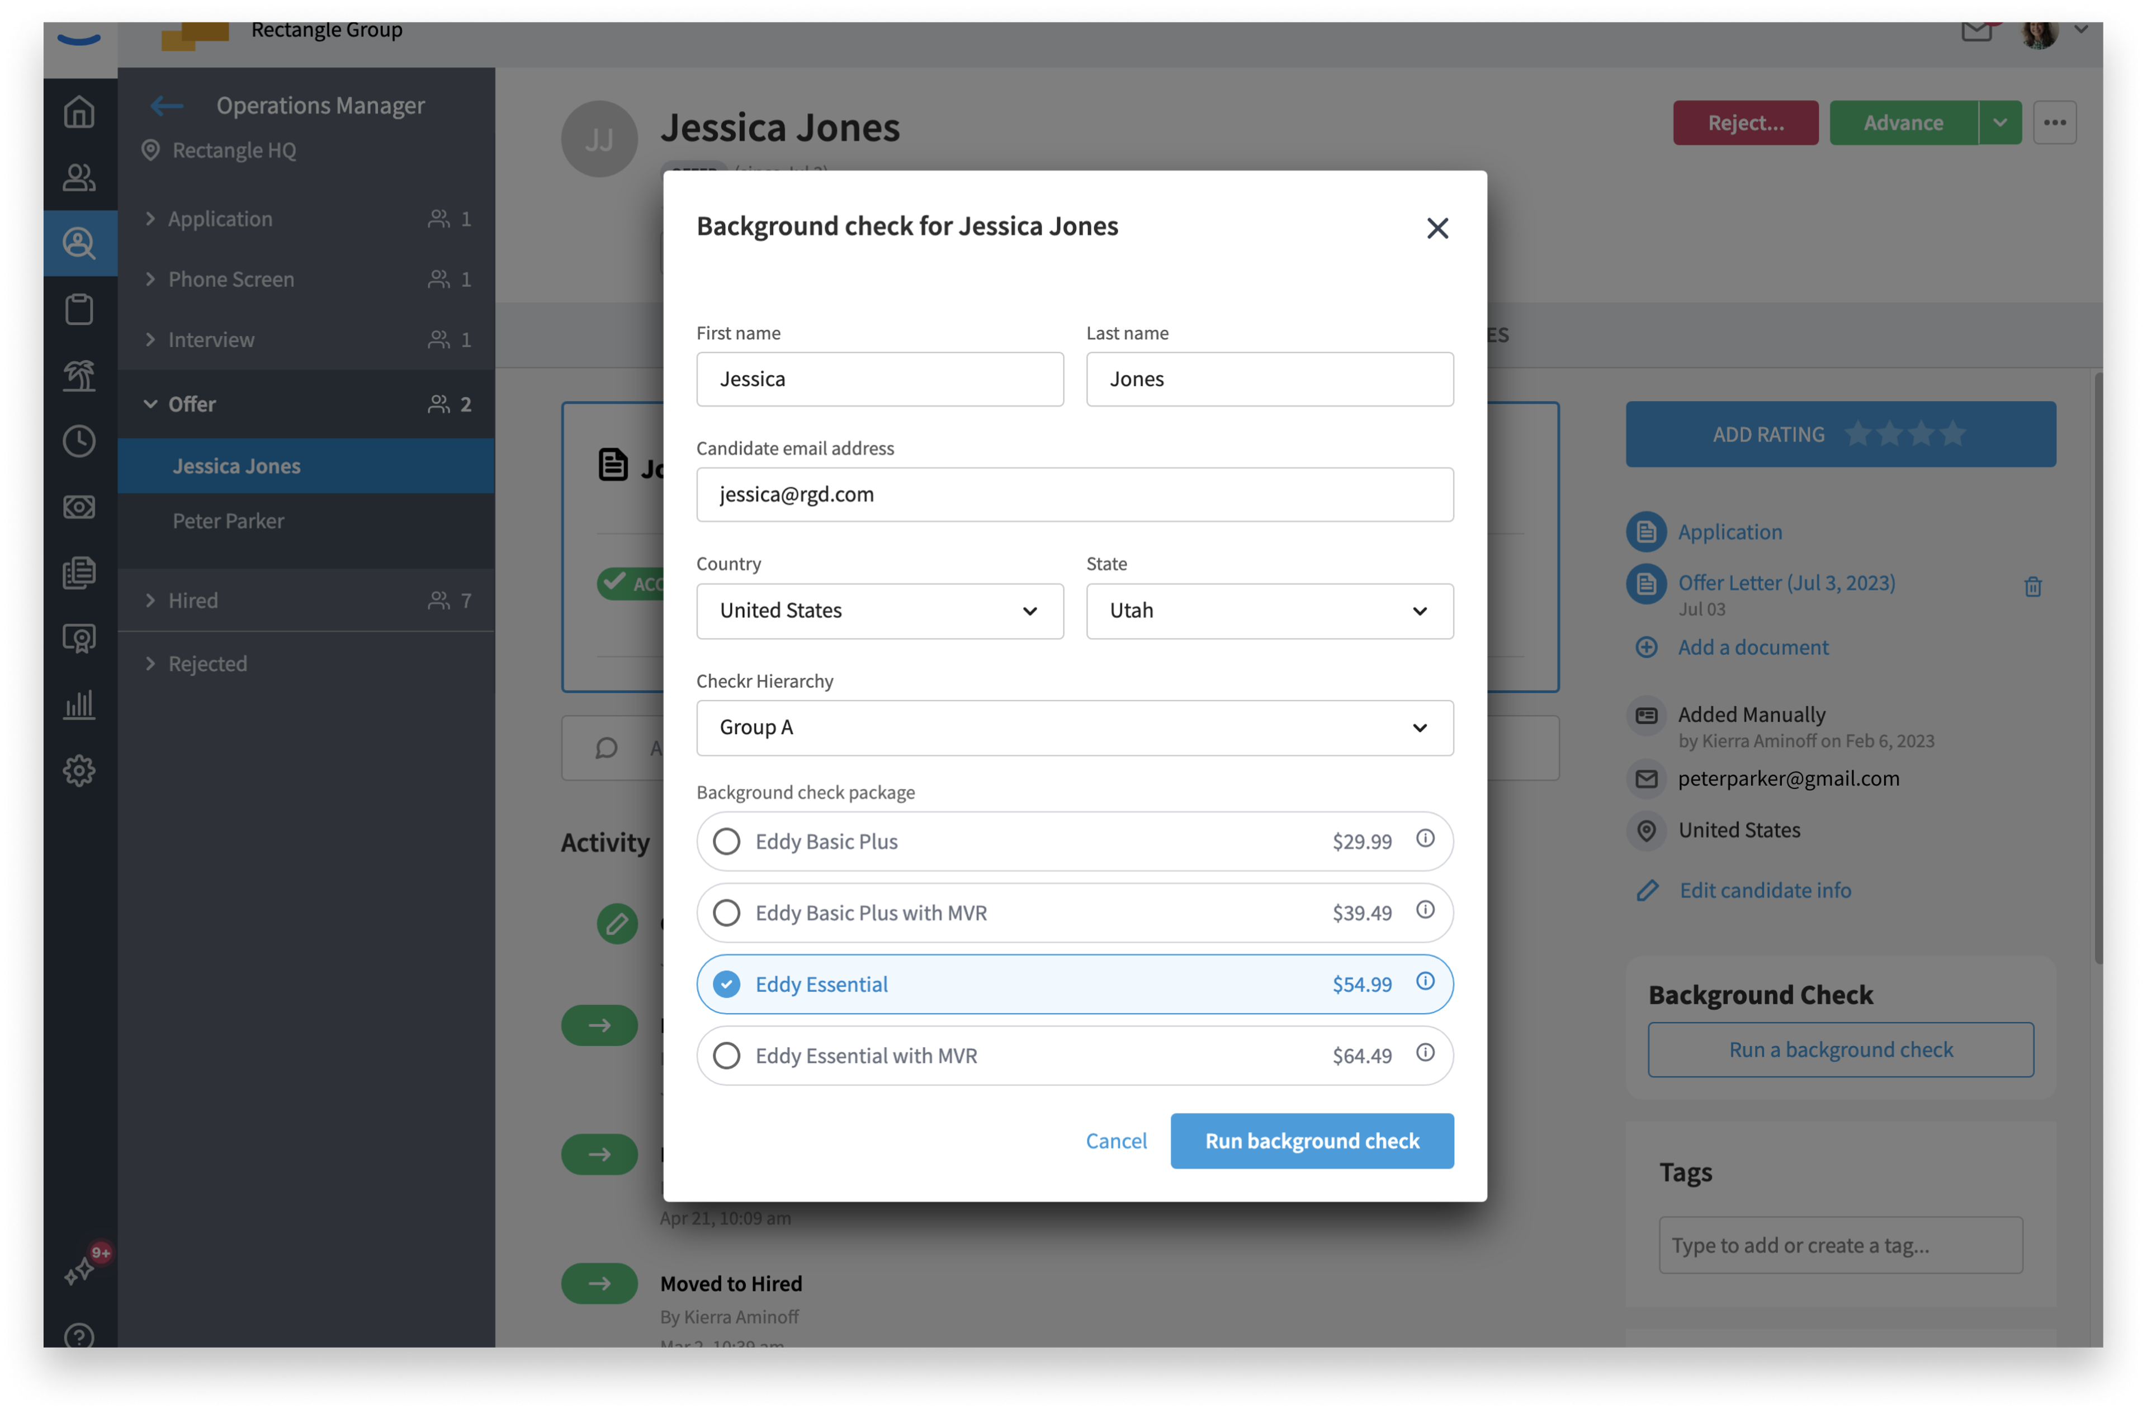Click the plus icon beside Add a document
The image size is (2147, 1413).
coord(1647,647)
